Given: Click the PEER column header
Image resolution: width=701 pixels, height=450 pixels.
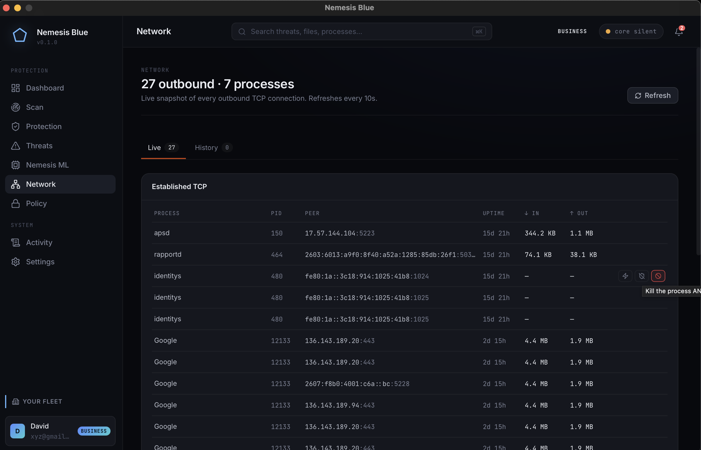Looking at the screenshot, I should coord(312,213).
